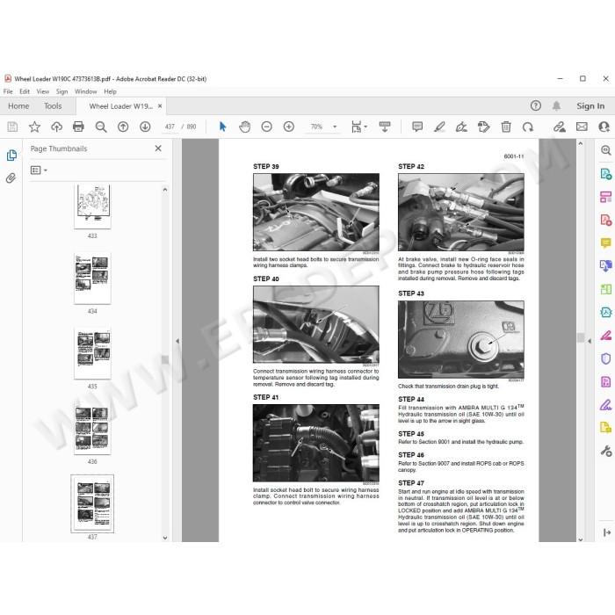The height and width of the screenshot is (615, 615).
Task: Select page 435 thumbnail
Action: point(92,354)
